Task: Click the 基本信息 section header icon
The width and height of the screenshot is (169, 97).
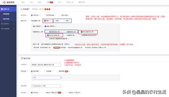Action: [x=22, y=58]
